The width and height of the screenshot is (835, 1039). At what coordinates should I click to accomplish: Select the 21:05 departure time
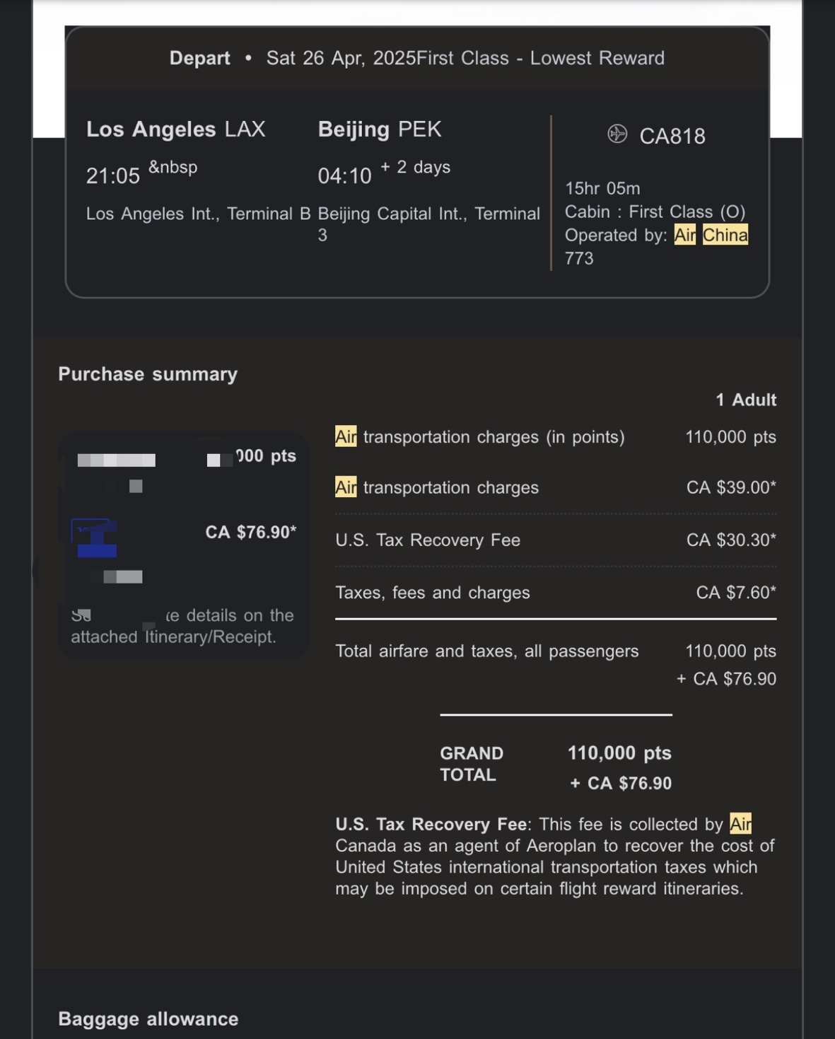coord(113,176)
